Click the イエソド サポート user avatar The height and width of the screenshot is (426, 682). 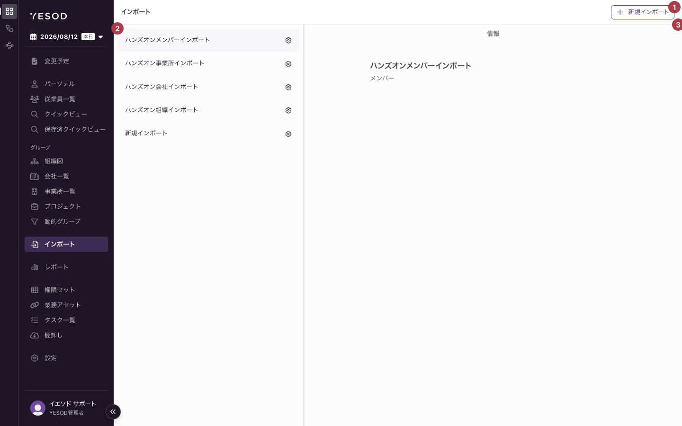click(38, 408)
